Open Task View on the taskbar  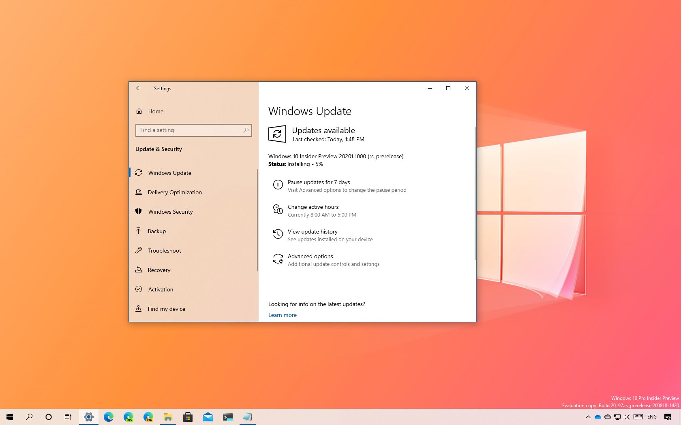(x=68, y=417)
